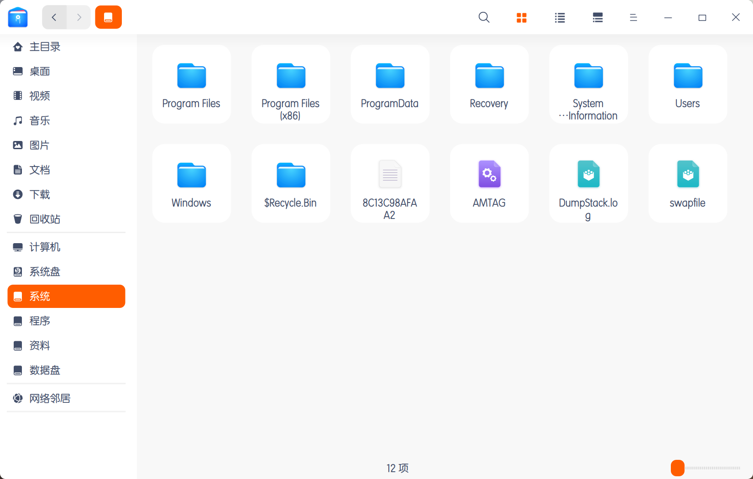Screen dimensions: 753x479
Task: Open 文档 in the sidebar
Action: point(66,170)
